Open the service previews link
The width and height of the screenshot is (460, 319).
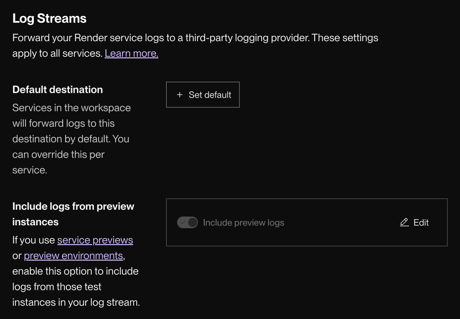[x=95, y=240]
